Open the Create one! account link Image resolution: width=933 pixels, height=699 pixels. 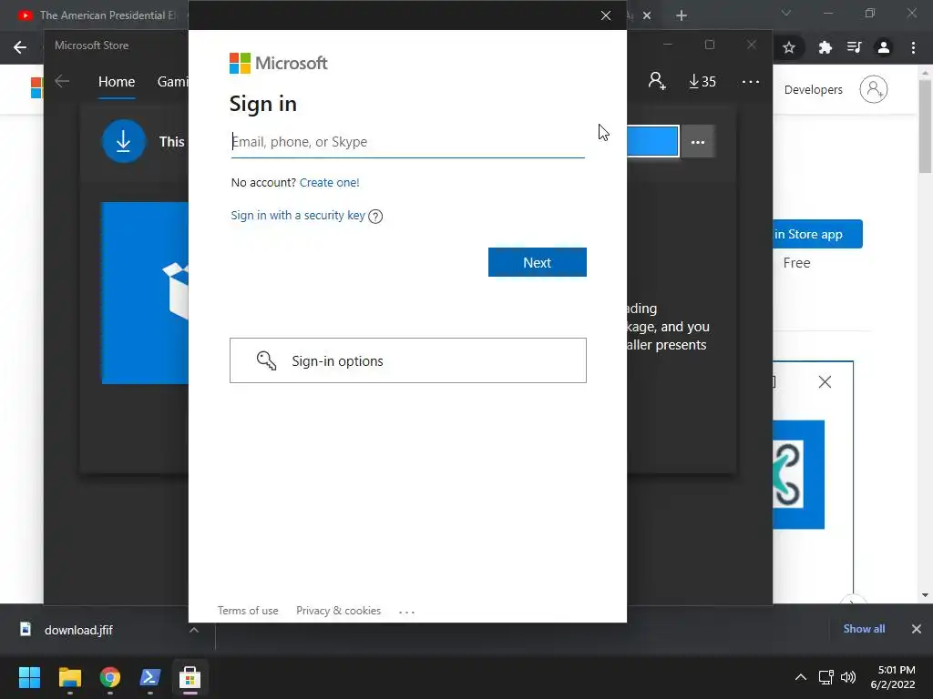tap(329, 182)
